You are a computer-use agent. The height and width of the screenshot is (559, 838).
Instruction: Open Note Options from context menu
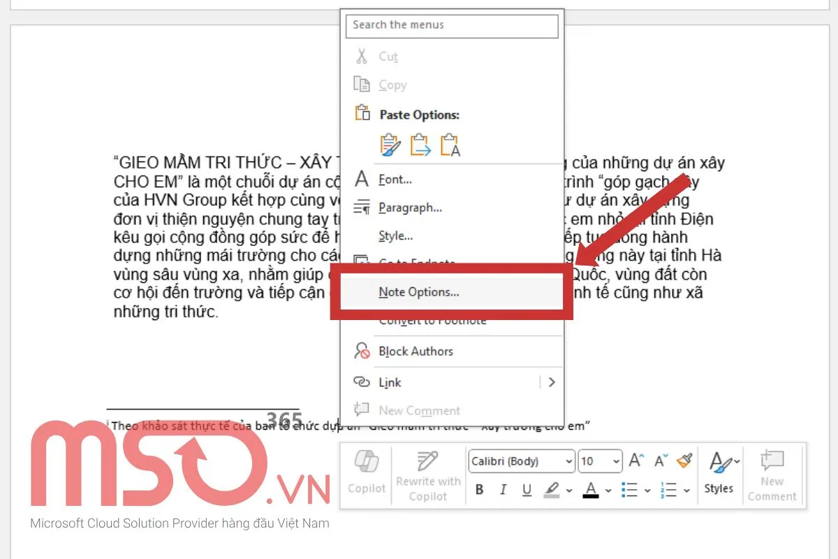click(418, 292)
